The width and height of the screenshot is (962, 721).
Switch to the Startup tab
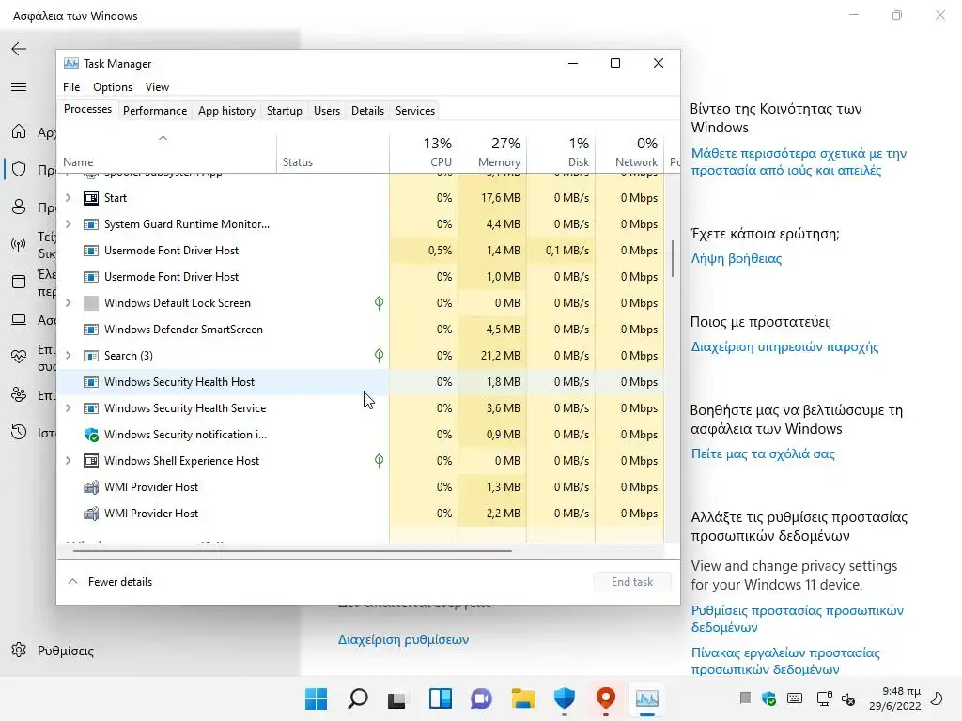coord(284,111)
